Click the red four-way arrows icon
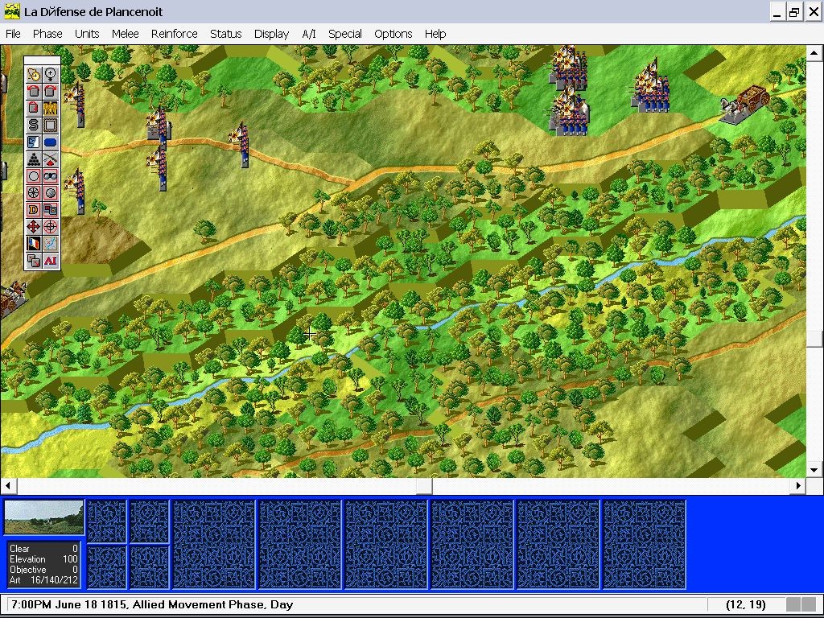824x618 pixels. coord(34,226)
